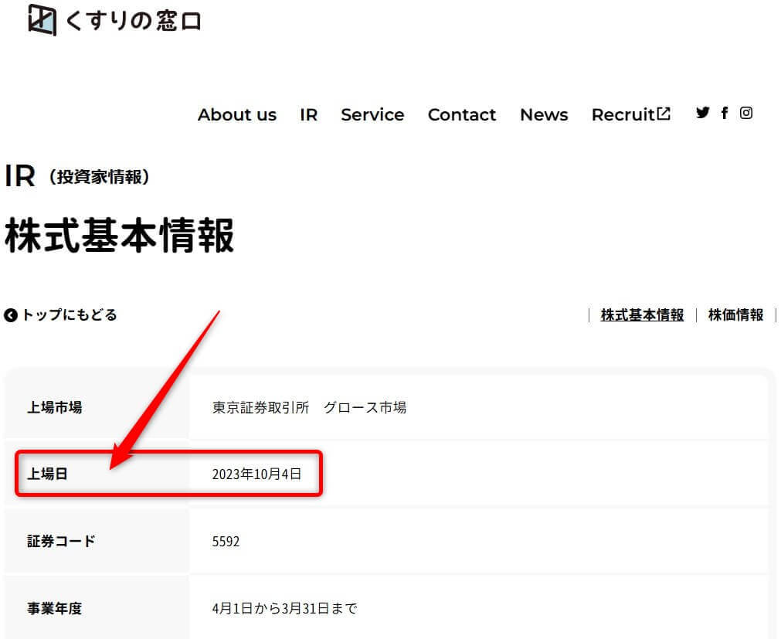The image size is (781, 639).
Task: Select the underlined 株式基本情報 tab link
Action: click(x=642, y=315)
